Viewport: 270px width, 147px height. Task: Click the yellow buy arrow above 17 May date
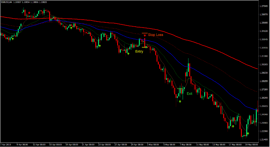233,126
